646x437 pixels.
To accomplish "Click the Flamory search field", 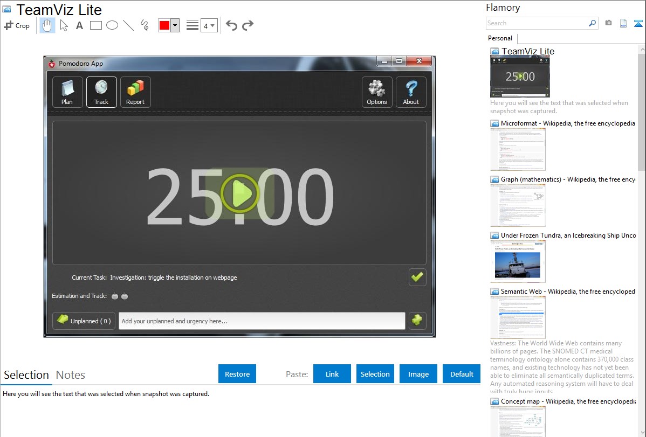I will click(537, 23).
